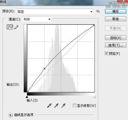
Task: Pick the white point eyedropper
Action: [x=63, y=106]
